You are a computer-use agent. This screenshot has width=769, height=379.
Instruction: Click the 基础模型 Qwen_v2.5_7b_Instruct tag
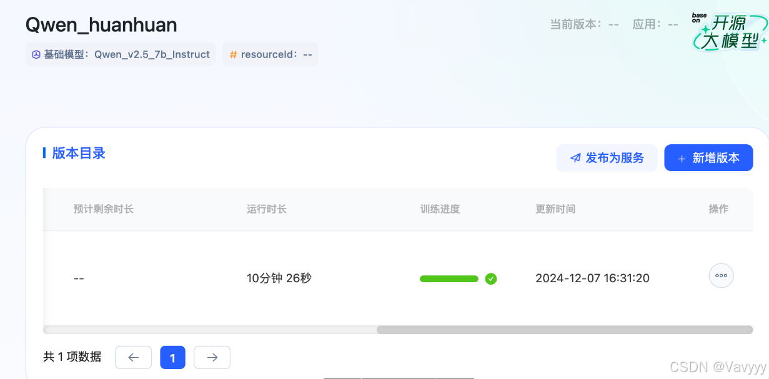[x=121, y=54]
